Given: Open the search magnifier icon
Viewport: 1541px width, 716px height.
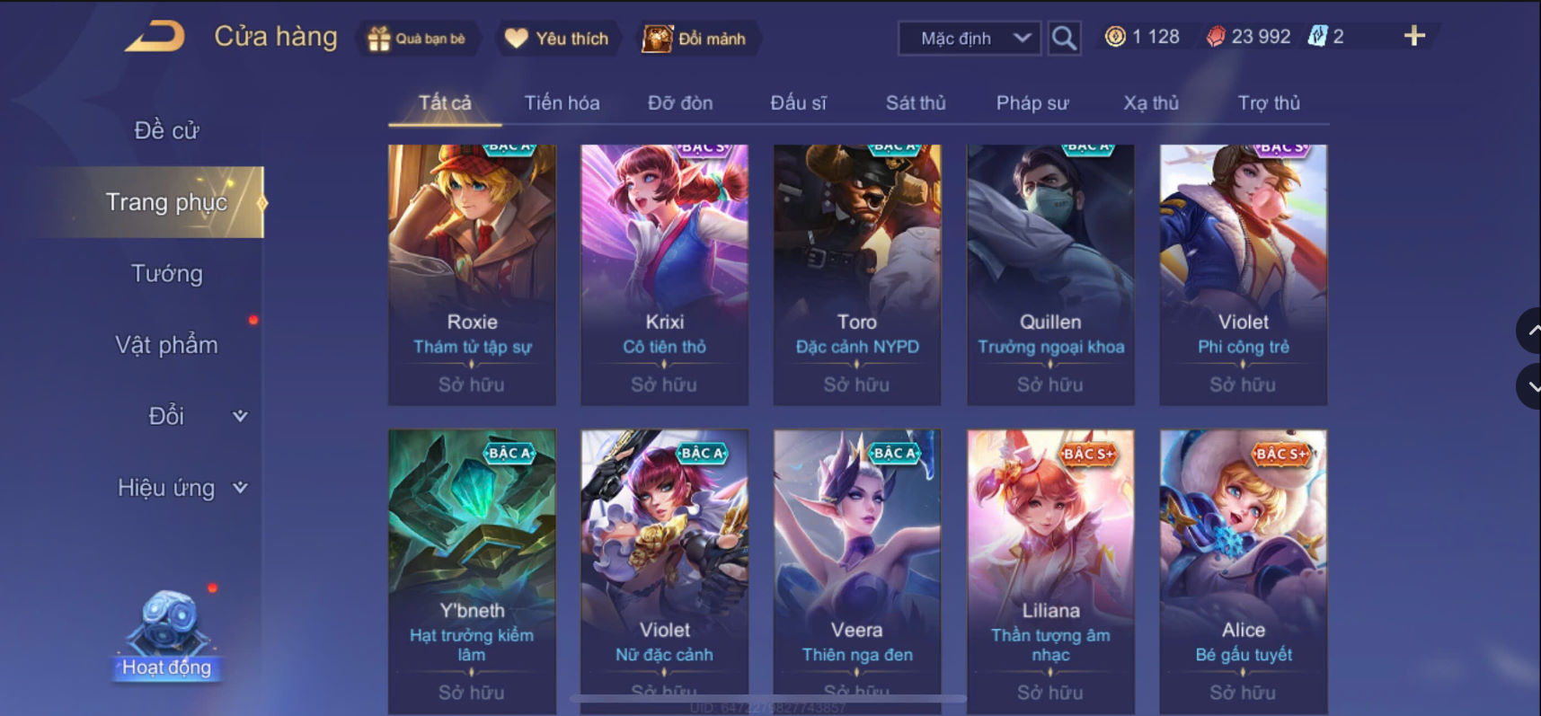Looking at the screenshot, I should [x=1064, y=38].
